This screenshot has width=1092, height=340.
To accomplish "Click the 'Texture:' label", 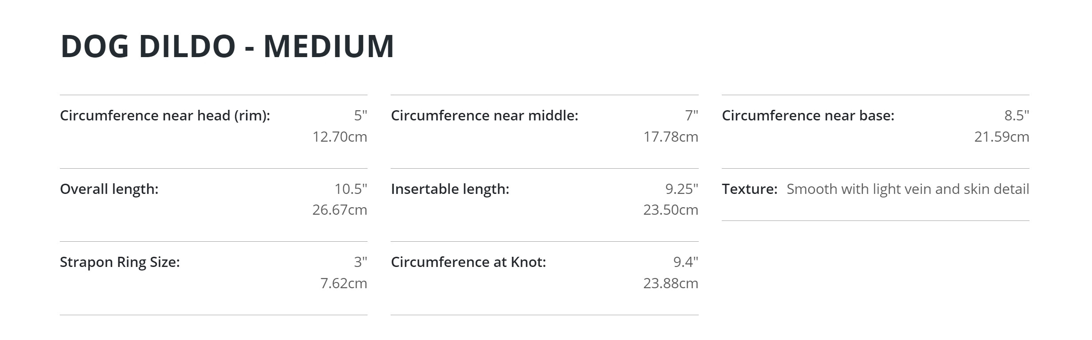I will pos(749,189).
